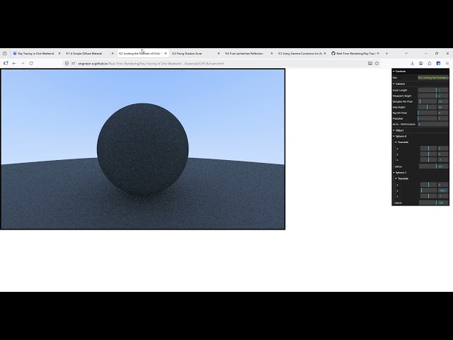This screenshot has width=453, height=340.
Task: Go forward to the next page
Action: [x=23, y=63]
